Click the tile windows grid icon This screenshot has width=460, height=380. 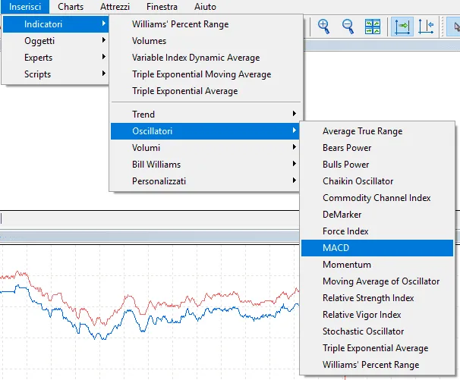click(373, 27)
